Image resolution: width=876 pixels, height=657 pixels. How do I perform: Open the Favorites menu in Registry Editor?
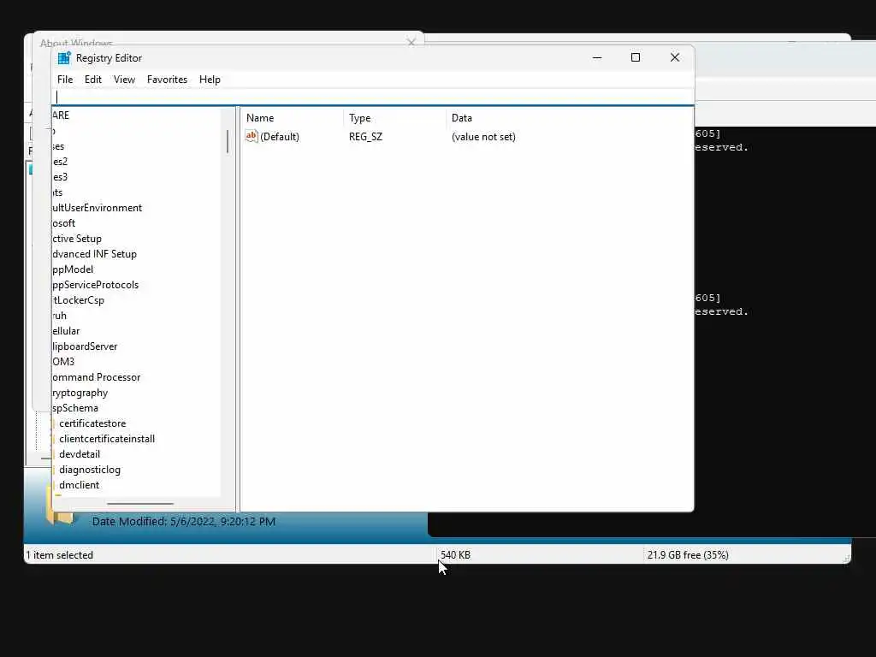coord(167,80)
